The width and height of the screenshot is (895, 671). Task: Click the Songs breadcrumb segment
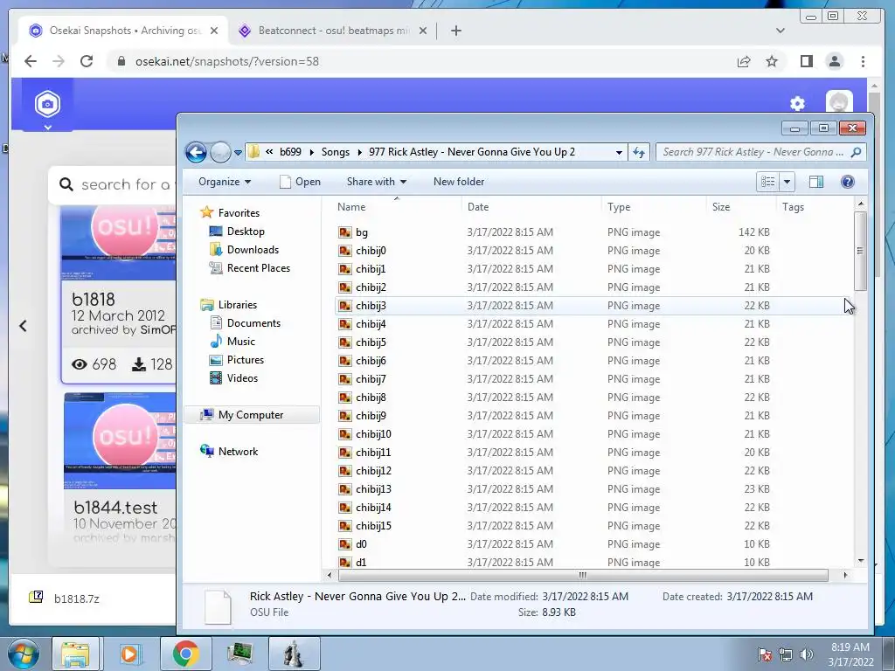(x=335, y=152)
